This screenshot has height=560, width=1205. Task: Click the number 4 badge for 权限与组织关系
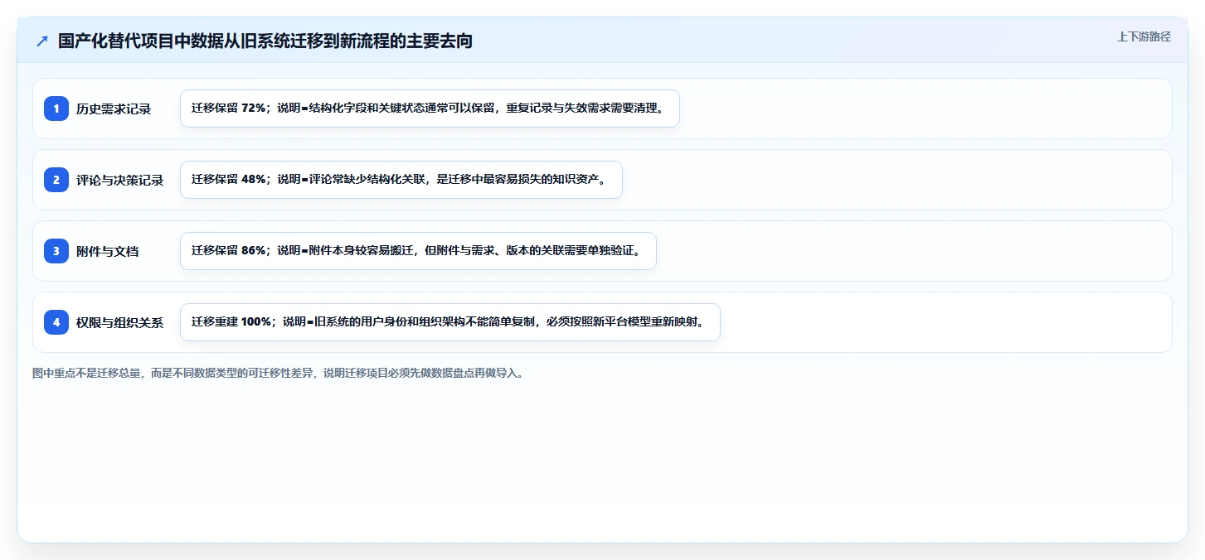click(x=56, y=322)
